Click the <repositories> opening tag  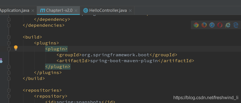[x=42, y=90]
